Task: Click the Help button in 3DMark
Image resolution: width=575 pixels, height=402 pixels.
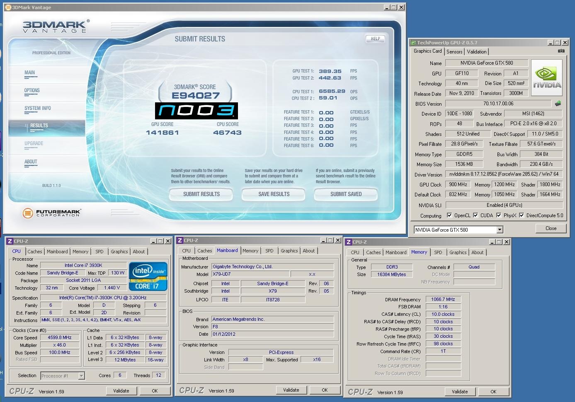Action: pyautogui.click(x=375, y=39)
